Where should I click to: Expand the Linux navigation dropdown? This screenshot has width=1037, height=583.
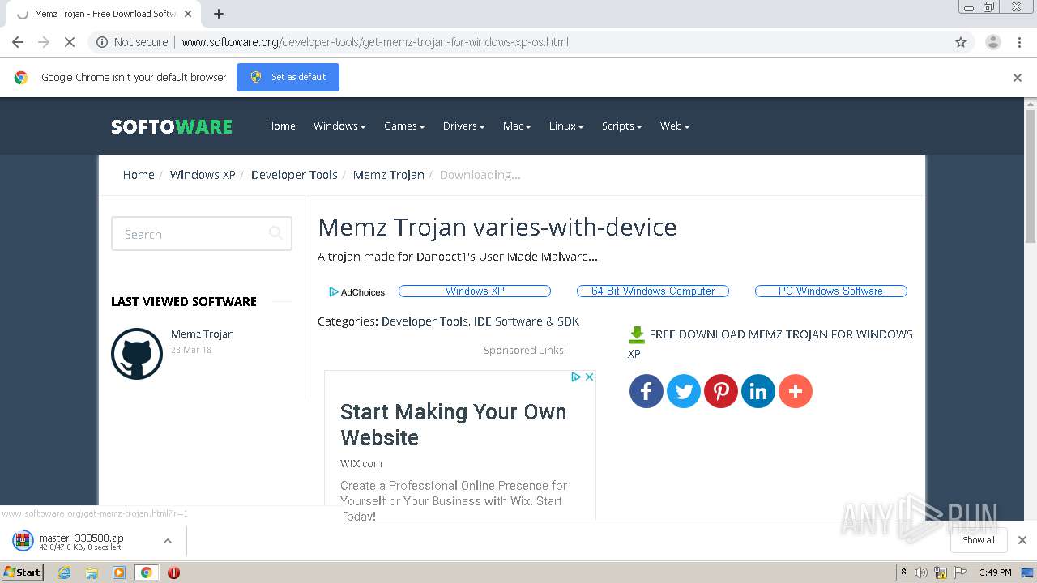tap(566, 126)
